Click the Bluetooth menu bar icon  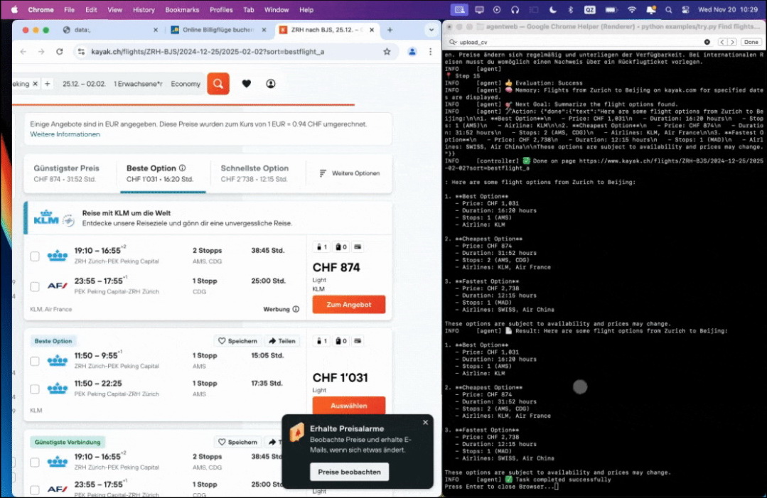(x=570, y=10)
